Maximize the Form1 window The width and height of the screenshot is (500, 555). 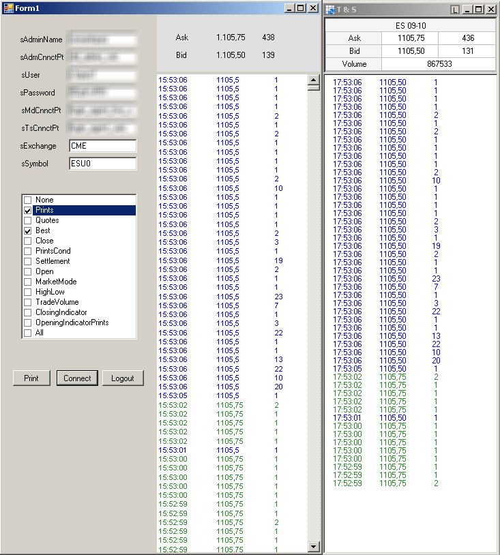pos(301,7)
